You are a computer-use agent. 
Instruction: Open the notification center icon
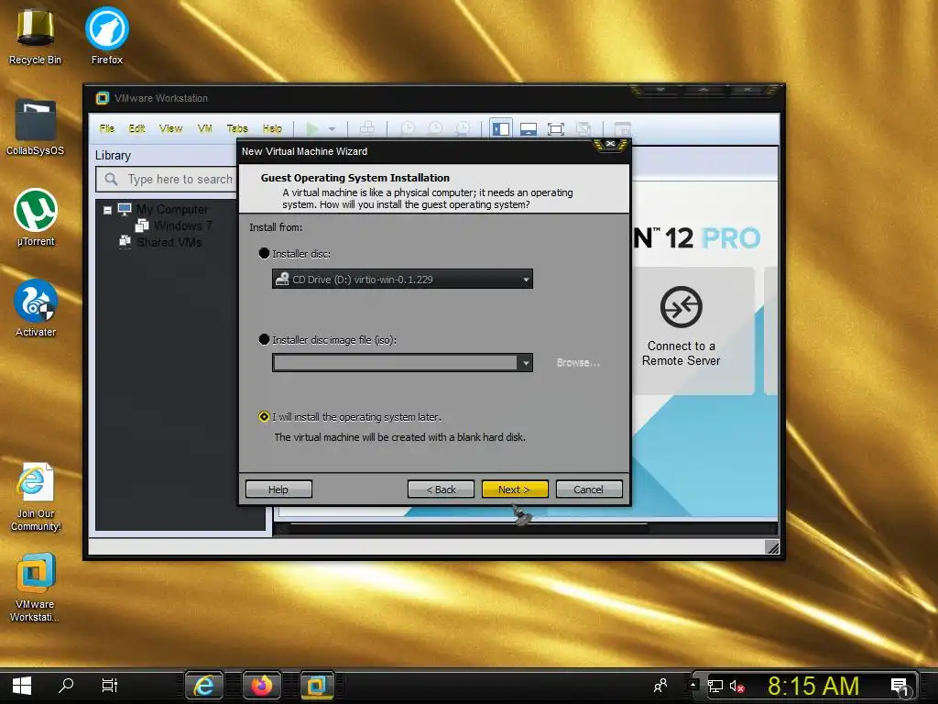[900, 687]
